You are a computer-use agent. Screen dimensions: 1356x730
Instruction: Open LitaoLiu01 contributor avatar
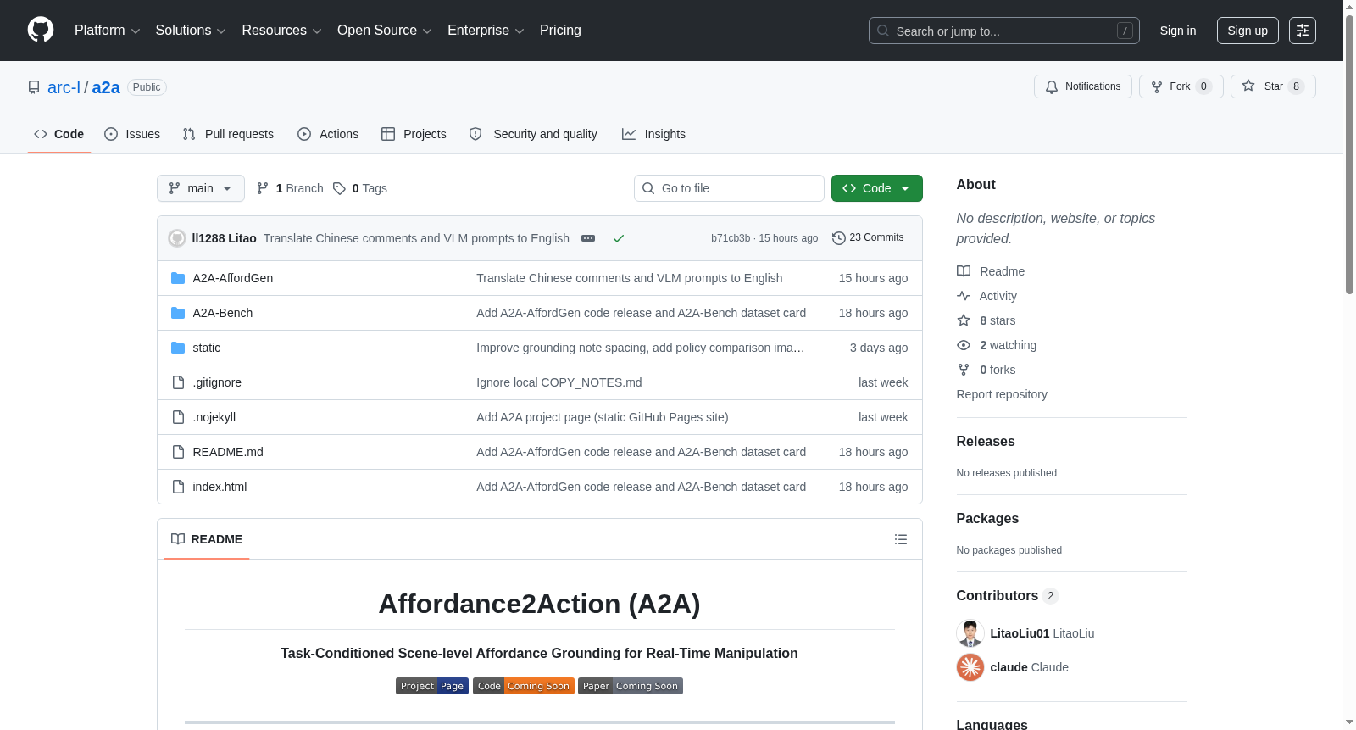pyautogui.click(x=970, y=633)
